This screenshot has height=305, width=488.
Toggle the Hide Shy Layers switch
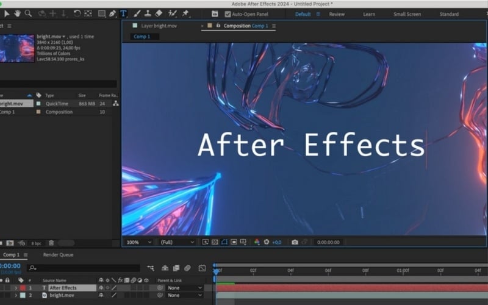(x=165, y=268)
